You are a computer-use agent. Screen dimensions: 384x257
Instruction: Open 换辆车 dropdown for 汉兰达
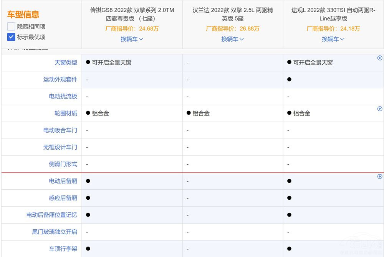(232, 39)
